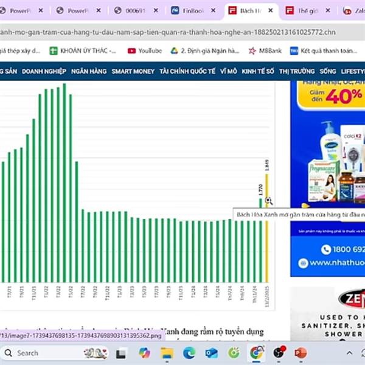Open the LIFESTYLE section
365x365 pixels.
click(x=353, y=71)
